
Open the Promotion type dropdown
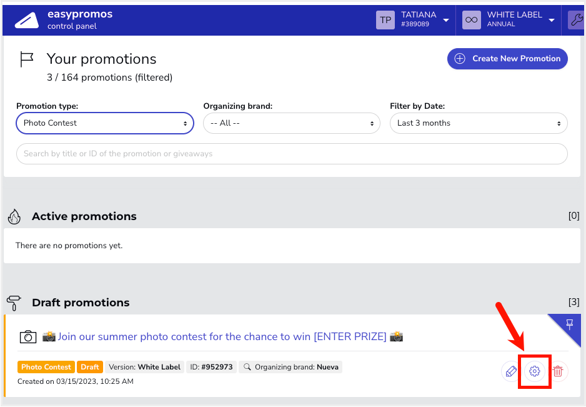(x=105, y=123)
